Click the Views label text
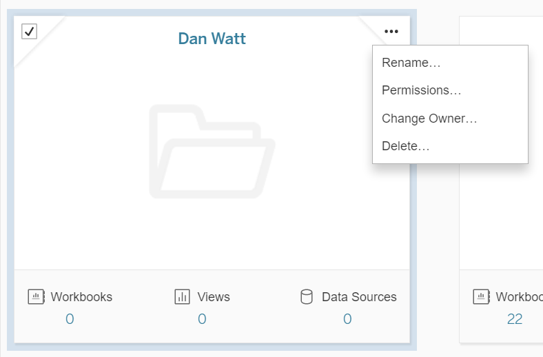543x357 pixels. (214, 297)
